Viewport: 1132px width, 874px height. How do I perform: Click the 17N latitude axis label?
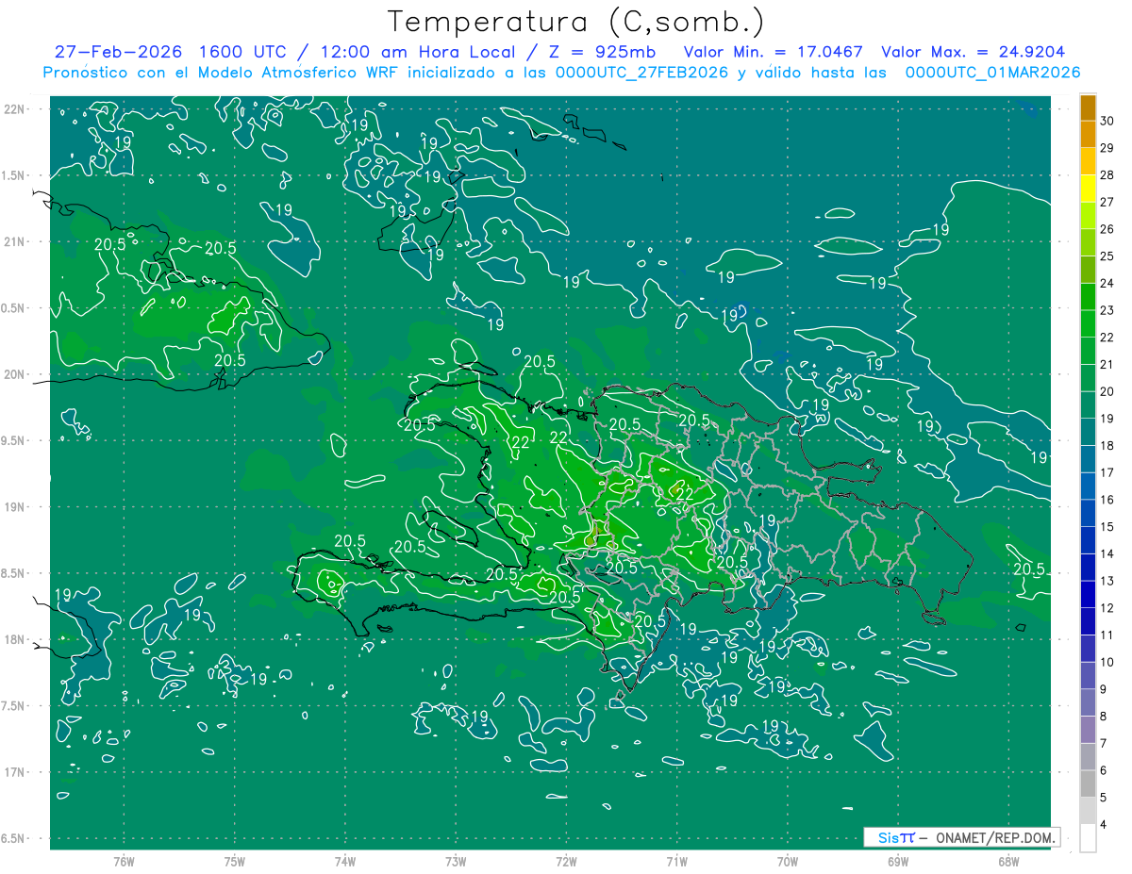click(15, 772)
